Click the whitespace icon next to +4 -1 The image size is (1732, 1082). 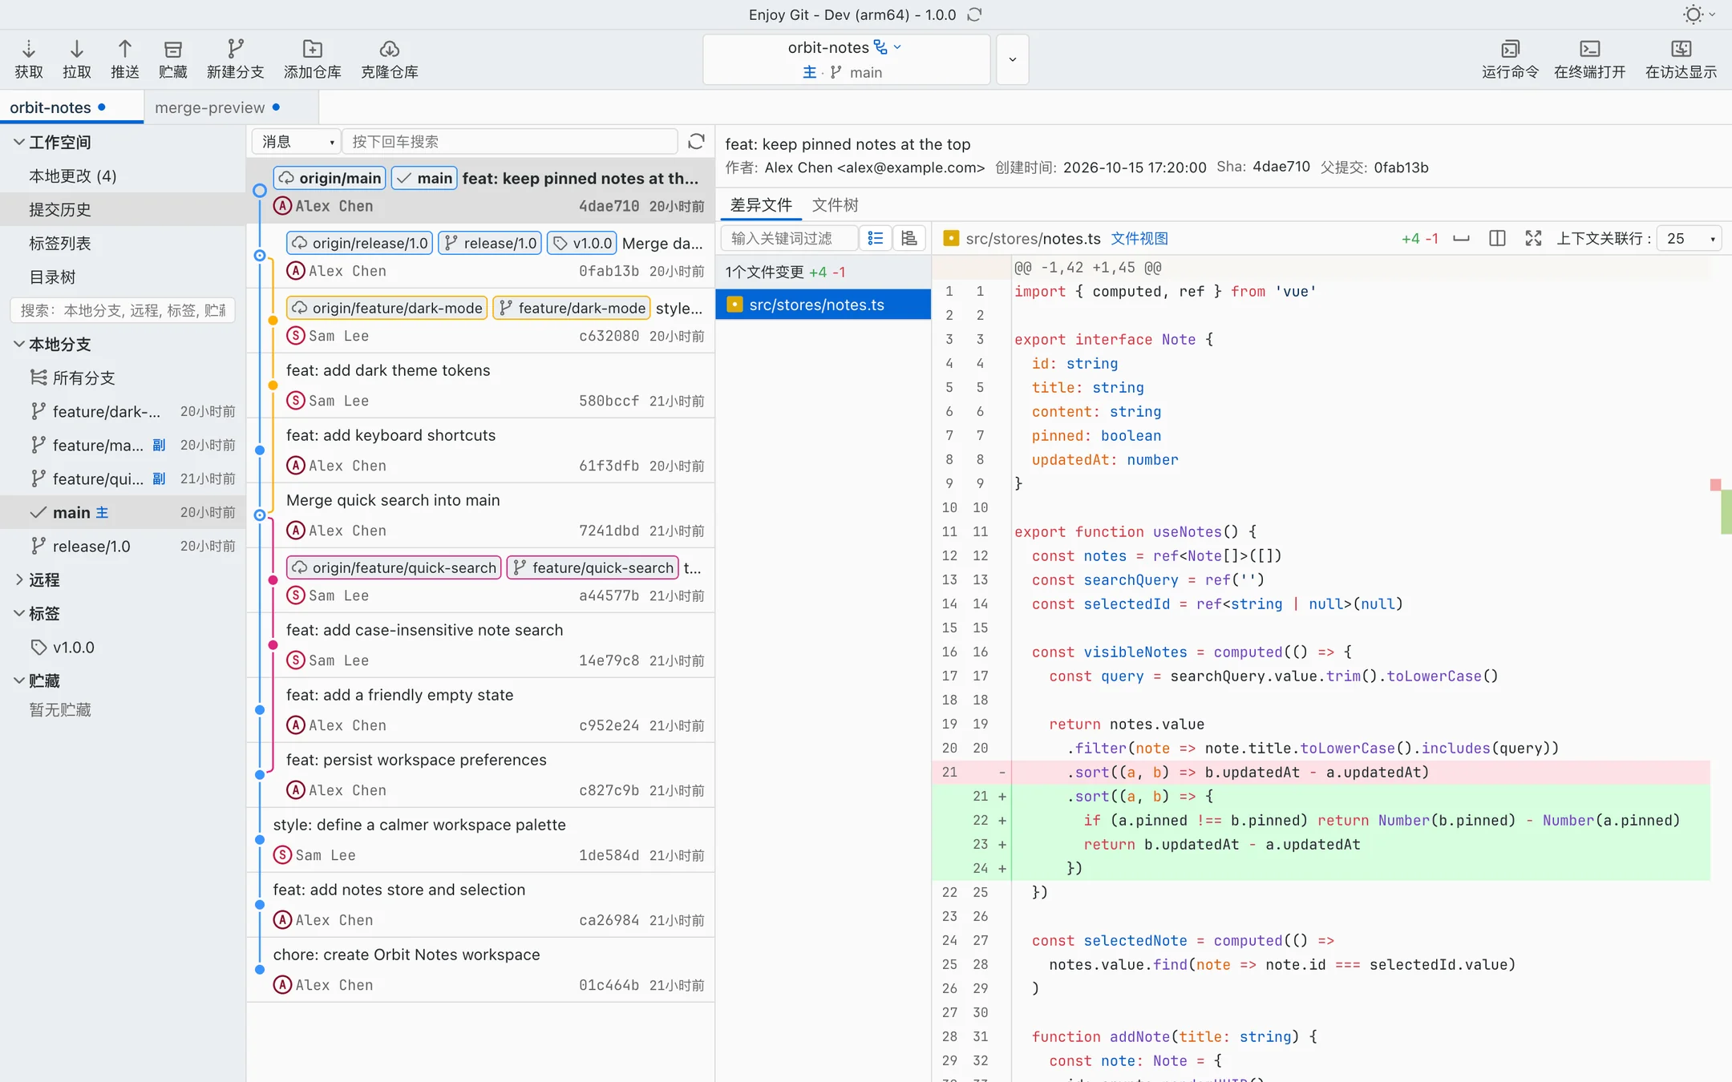1461,238
